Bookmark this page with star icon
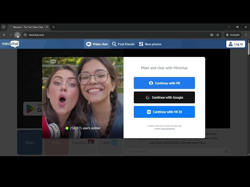 218,35
